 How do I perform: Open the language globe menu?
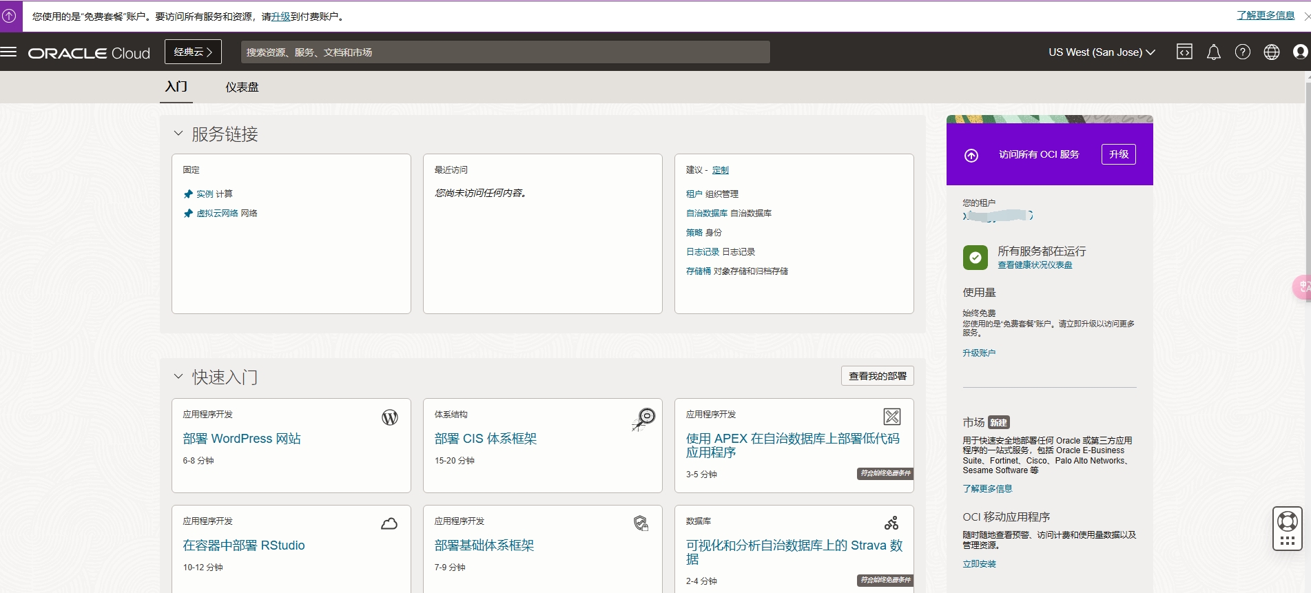1272,52
